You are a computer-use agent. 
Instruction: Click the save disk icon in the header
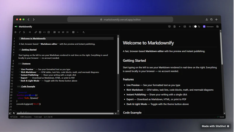(217, 27)
